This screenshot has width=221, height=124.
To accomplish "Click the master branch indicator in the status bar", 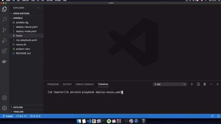I will 8,116.
